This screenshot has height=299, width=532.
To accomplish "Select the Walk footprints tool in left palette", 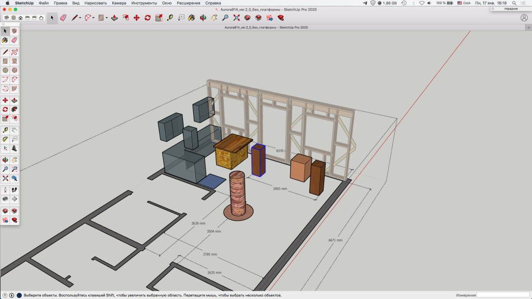I will point(15,189).
